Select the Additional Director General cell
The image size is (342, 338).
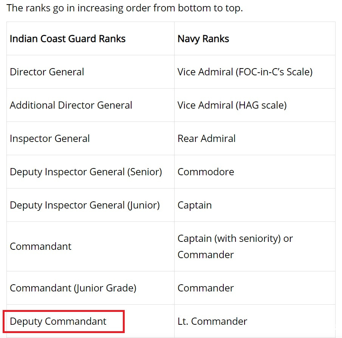coord(71,105)
